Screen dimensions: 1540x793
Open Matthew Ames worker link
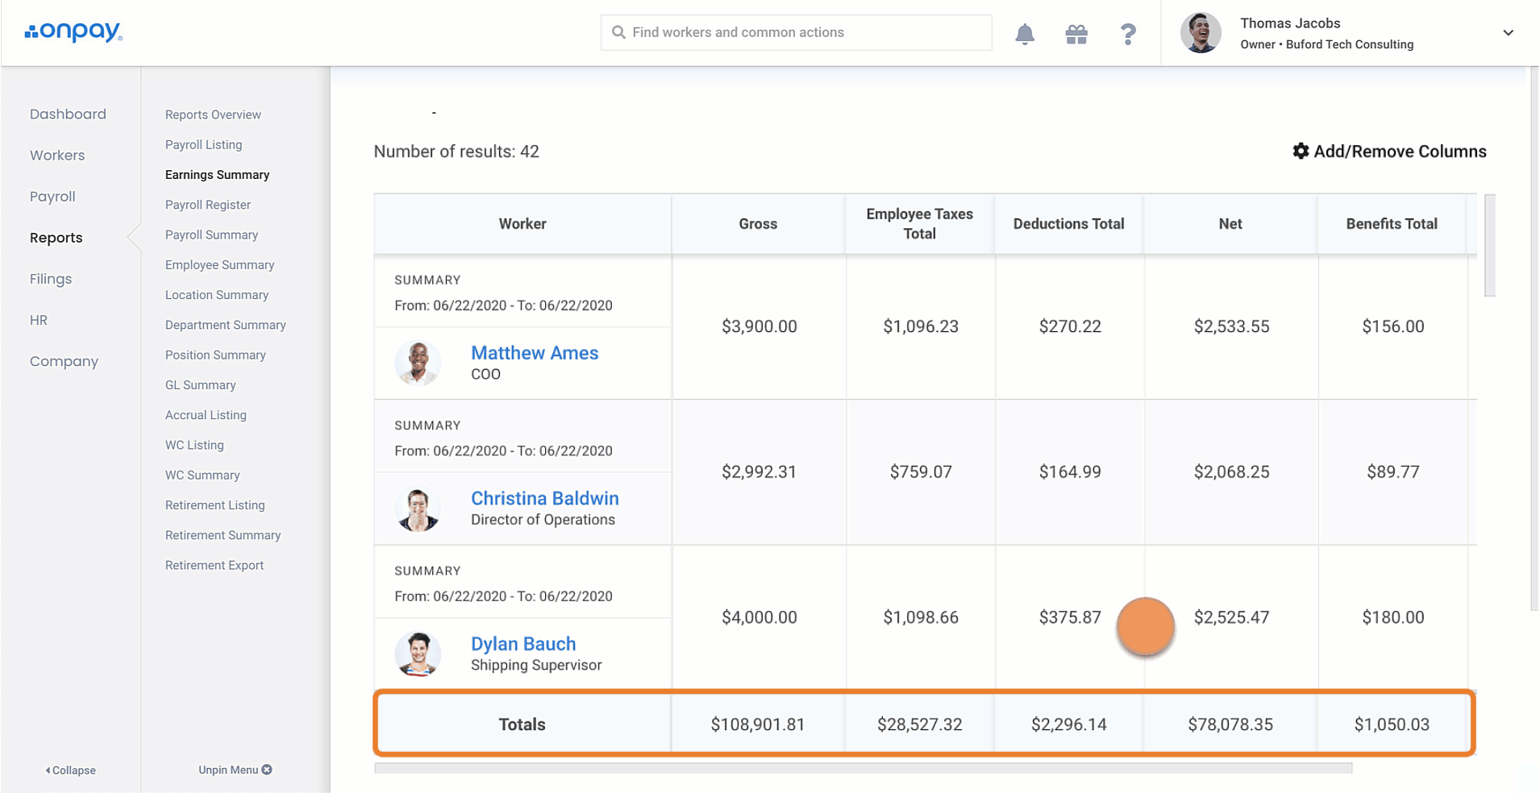[x=535, y=353]
